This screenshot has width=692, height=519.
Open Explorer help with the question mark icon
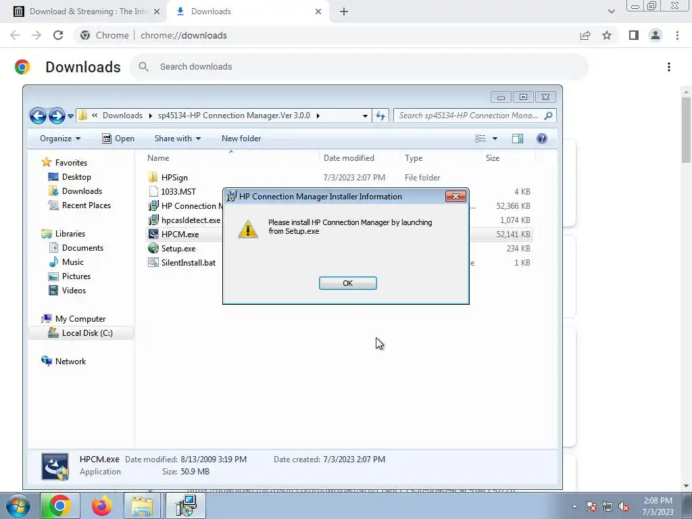point(541,139)
